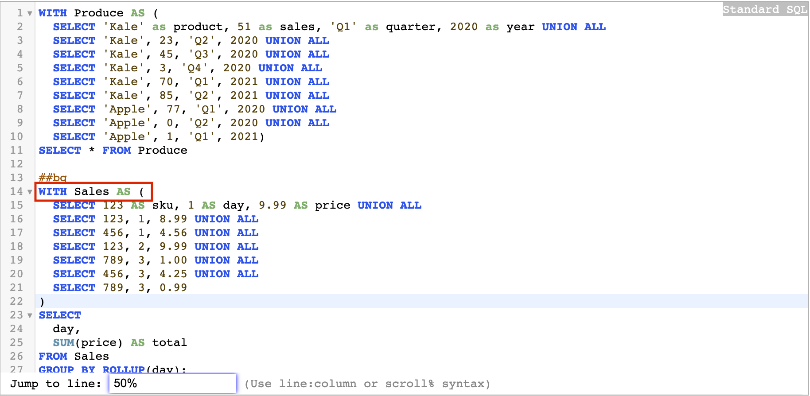Screen dimensions: 810x396
Task: Collapse the fold arrow at line 23
Action: [30, 315]
